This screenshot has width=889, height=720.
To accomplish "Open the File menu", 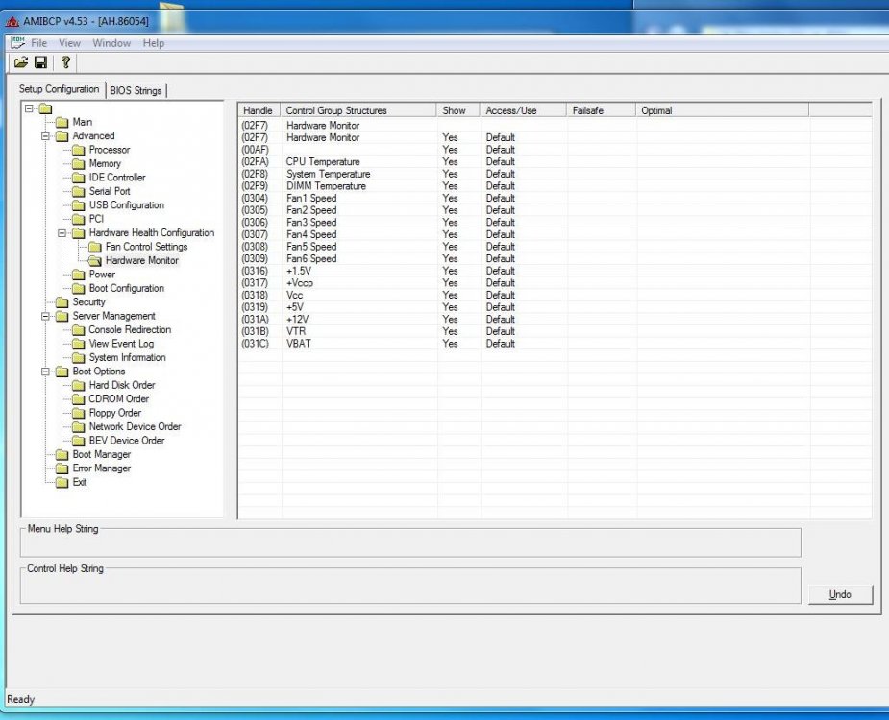I will coord(39,43).
